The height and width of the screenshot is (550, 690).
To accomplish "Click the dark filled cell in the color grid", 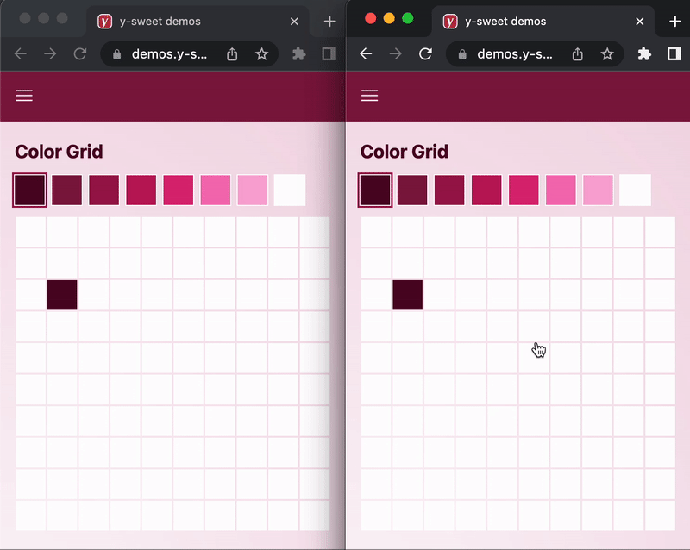I will point(62,294).
